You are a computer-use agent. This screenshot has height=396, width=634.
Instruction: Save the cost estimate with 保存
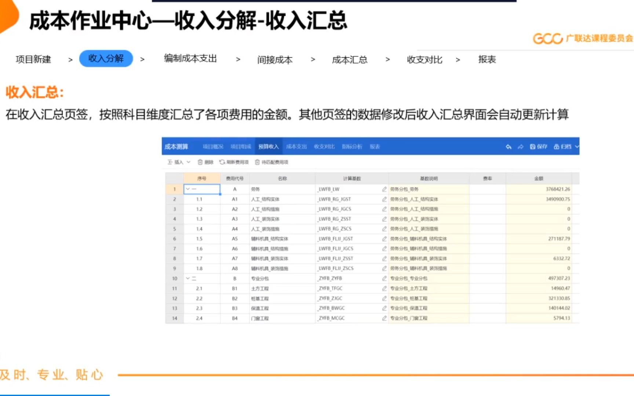[539, 147]
